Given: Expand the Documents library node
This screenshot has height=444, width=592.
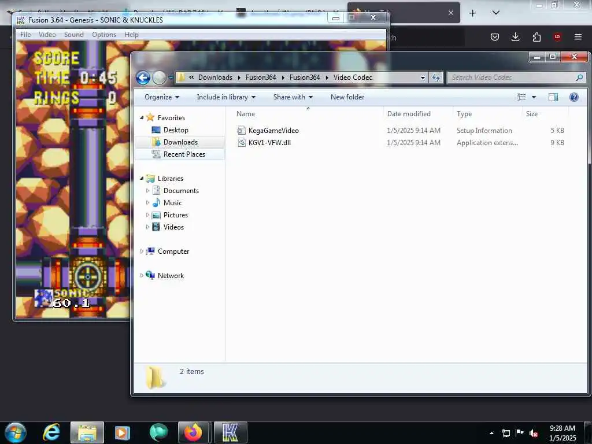Looking at the screenshot, I should click(x=147, y=191).
